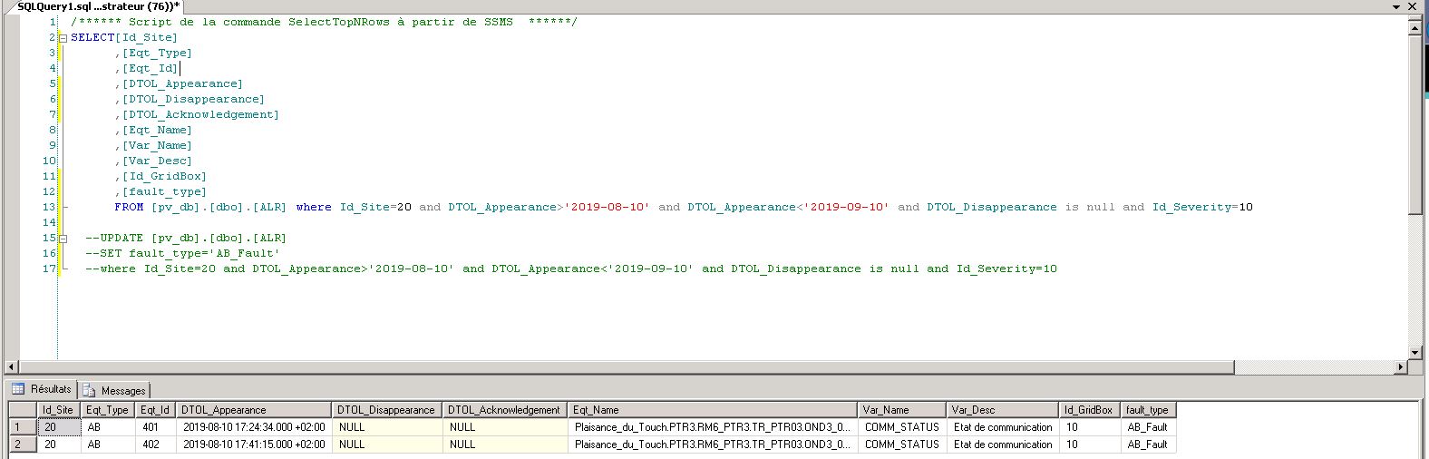Click the DTOL_Appearance column header

pyautogui.click(x=254, y=410)
